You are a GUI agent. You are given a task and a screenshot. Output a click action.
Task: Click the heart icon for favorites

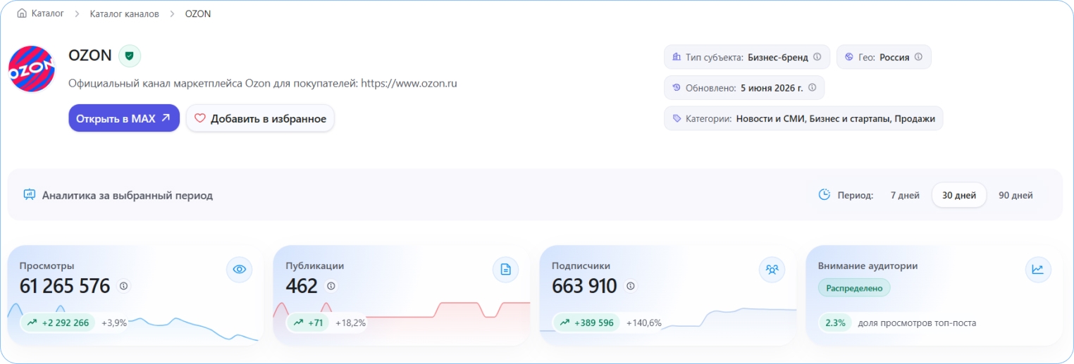(x=200, y=118)
